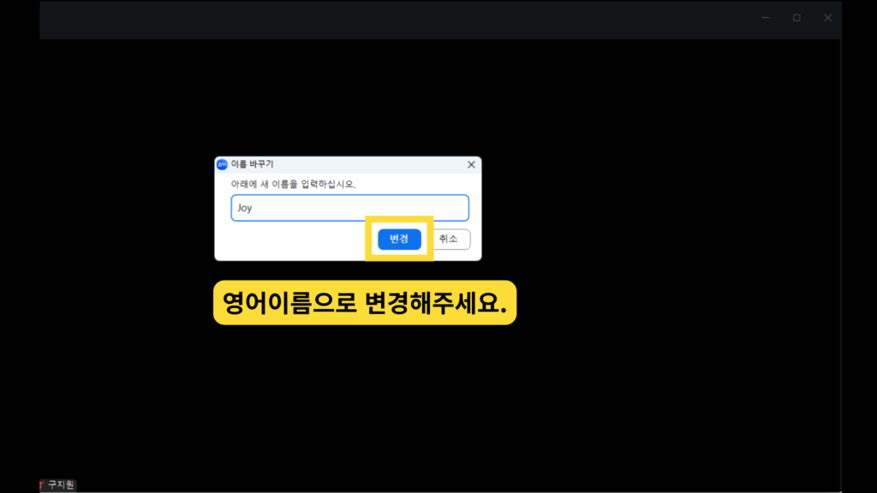The image size is (877, 493).
Task: Click the word Joy inside the text box
Action: tap(245, 208)
